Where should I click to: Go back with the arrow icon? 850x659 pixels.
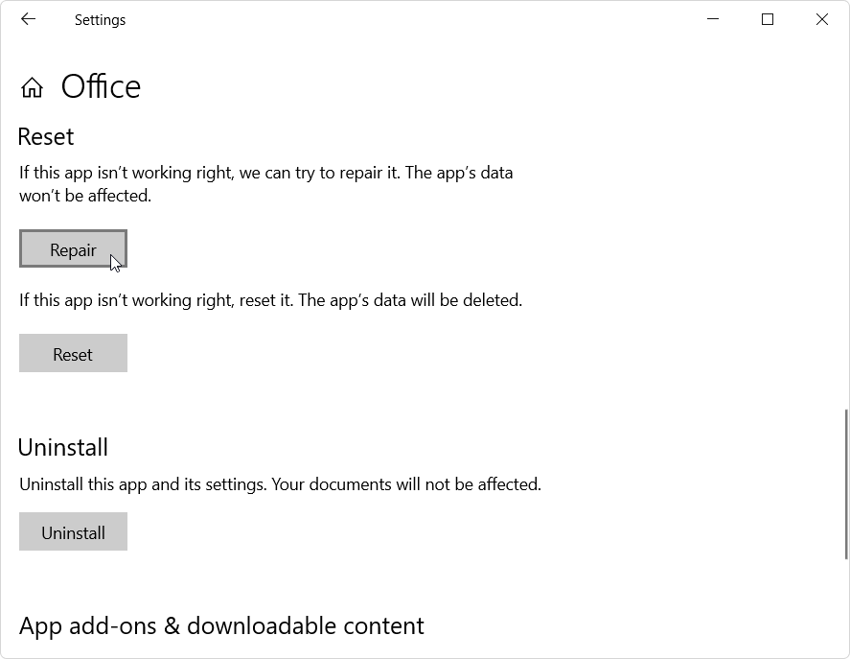(x=28, y=19)
